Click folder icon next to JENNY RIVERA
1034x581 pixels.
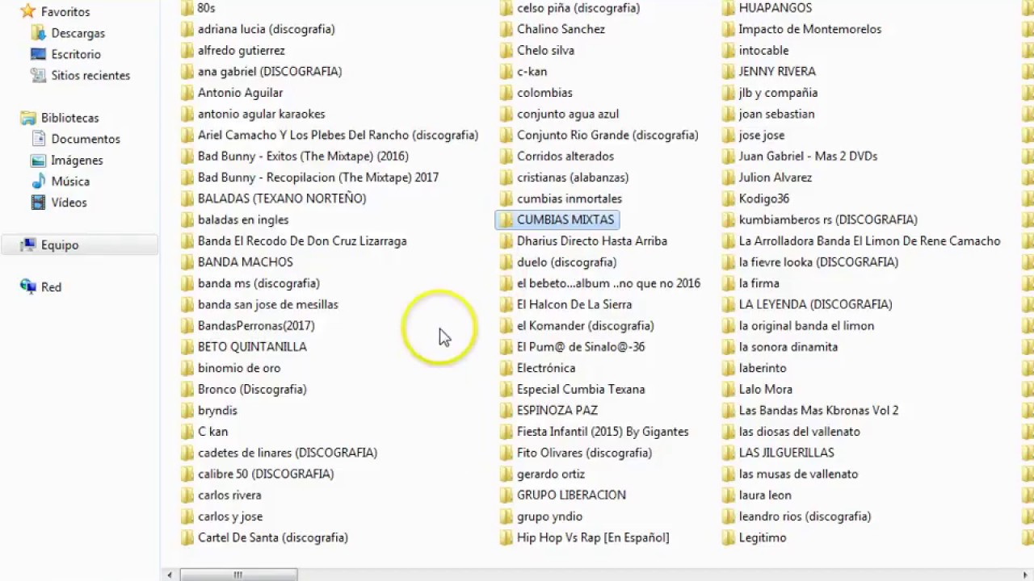[728, 71]
